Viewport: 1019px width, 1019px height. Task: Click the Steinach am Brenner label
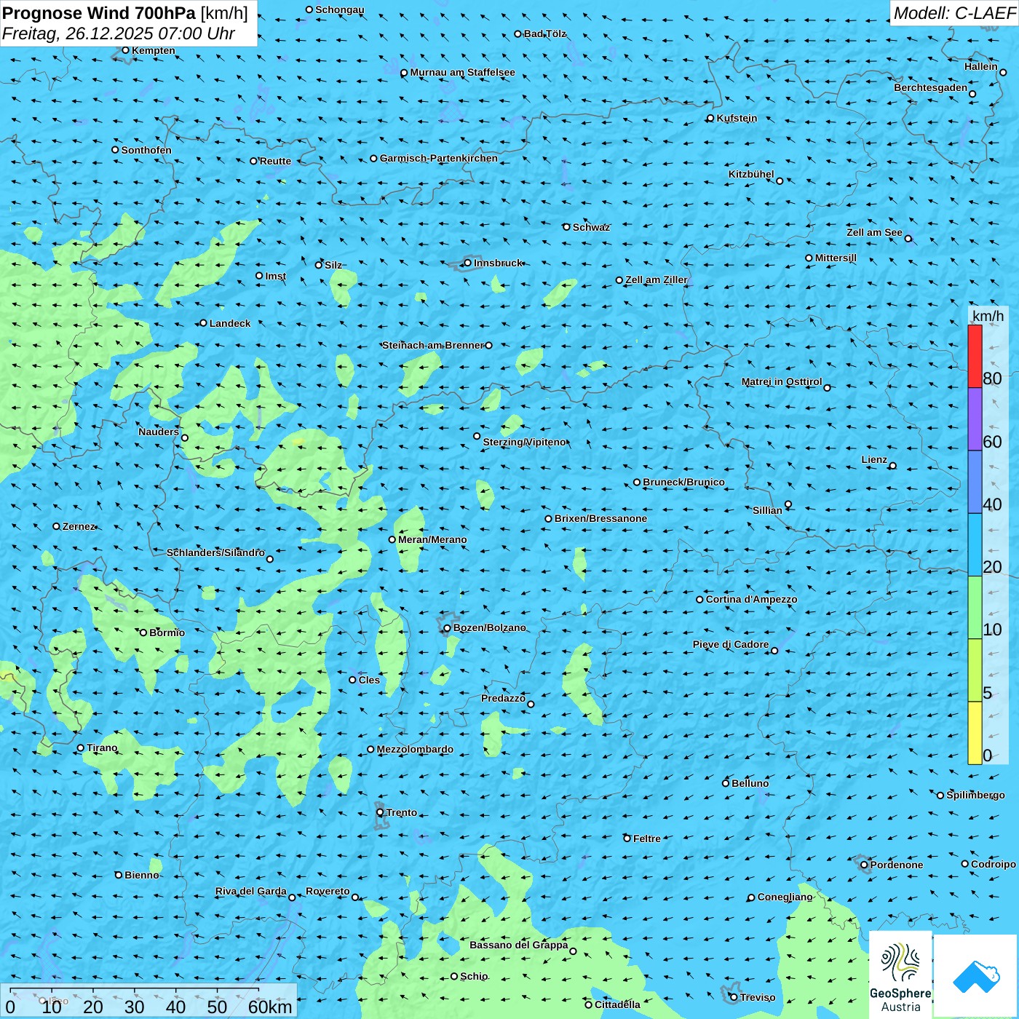click(x=433, y=345)
